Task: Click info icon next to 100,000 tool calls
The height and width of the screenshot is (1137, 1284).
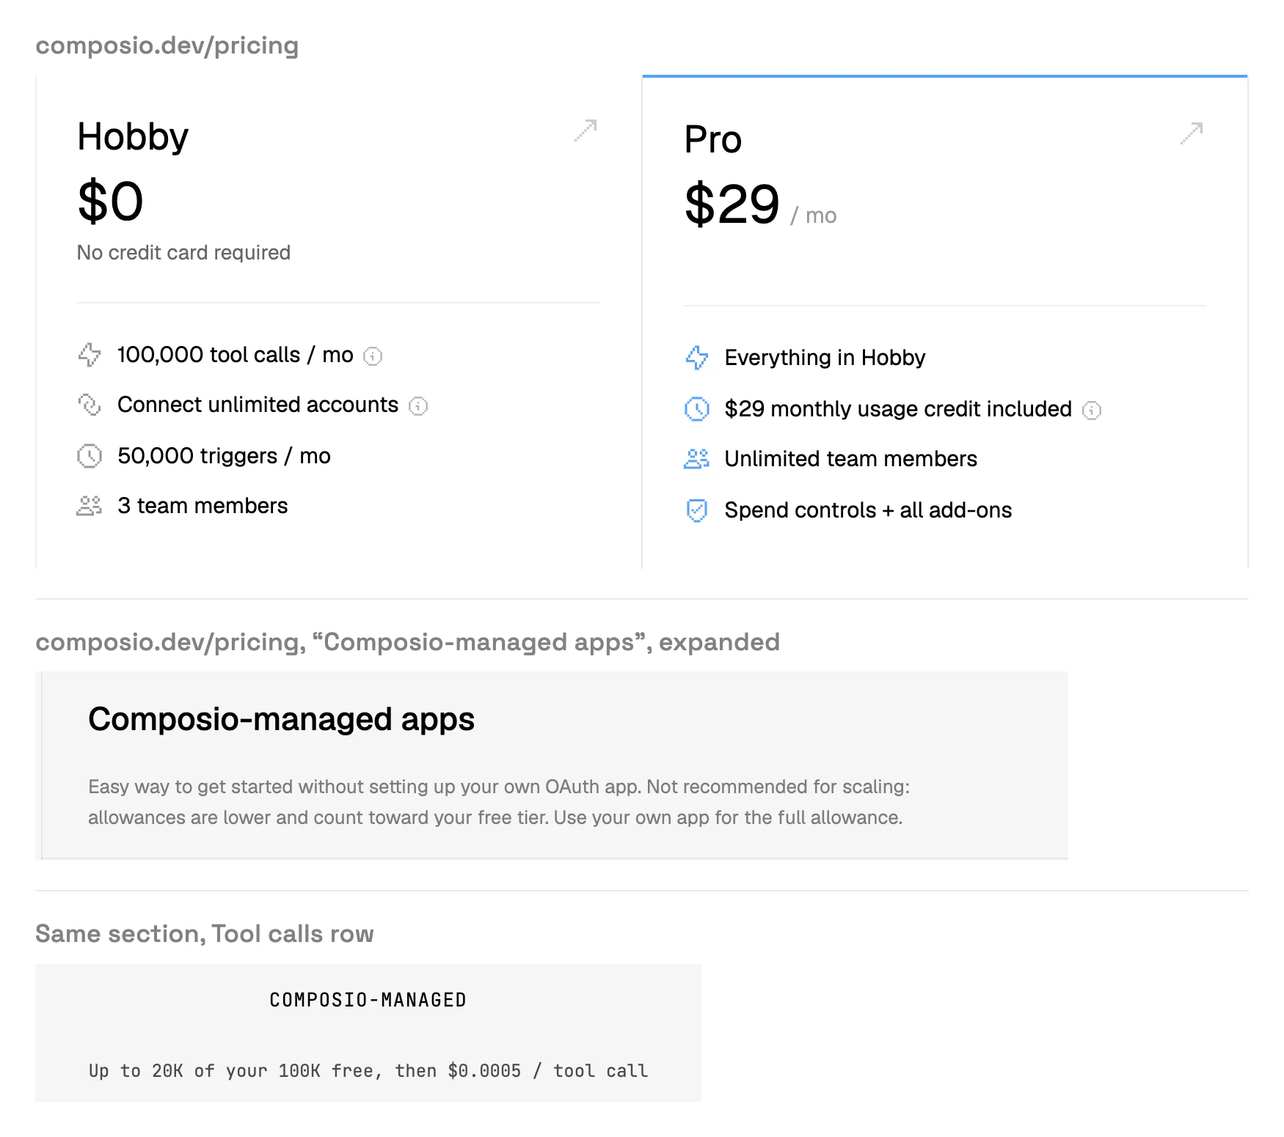Action: (373, 356)
